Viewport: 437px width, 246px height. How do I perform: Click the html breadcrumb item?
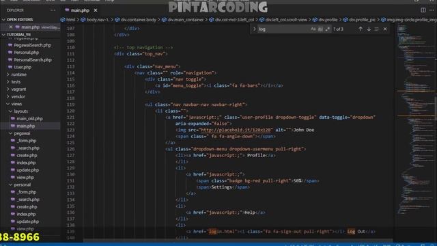tap(68, 20)
